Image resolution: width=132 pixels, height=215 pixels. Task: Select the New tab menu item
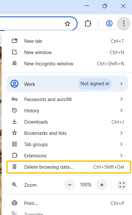[x=67, y=41]
